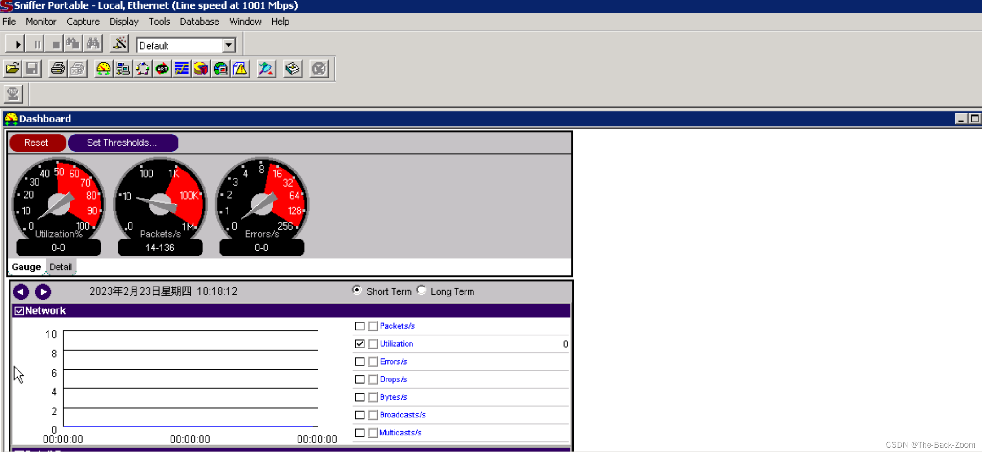This screenshot has height=452, width=982.
Task: Open Alarm Log warning triangle icon
Action: pos(241,69)
